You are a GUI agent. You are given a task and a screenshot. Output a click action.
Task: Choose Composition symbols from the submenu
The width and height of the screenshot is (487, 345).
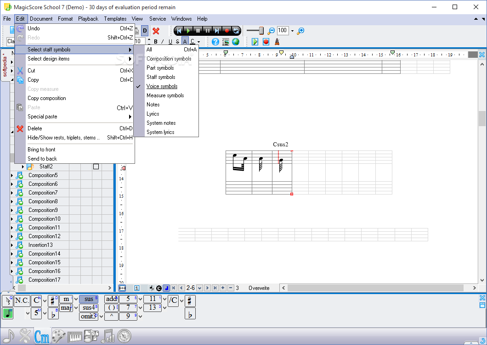pos(169,59)
